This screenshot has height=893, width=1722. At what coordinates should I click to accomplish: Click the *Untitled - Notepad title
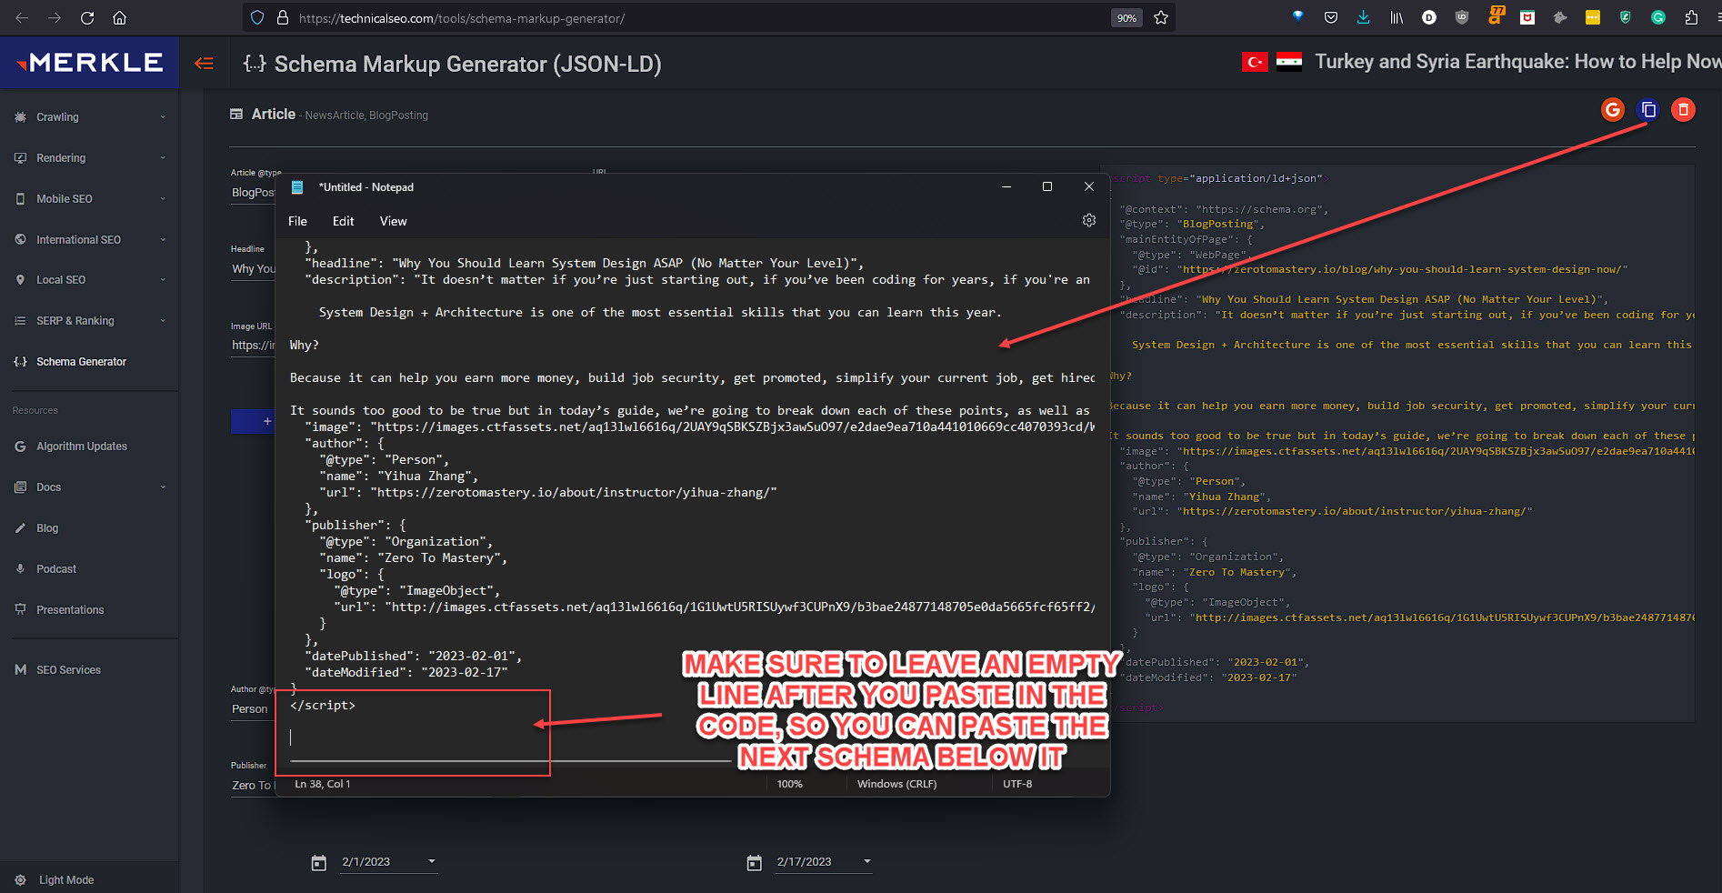[365, 187]
